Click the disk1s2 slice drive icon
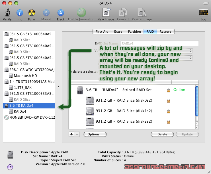The width and height of the screenshot is (211, 174). 90,111
